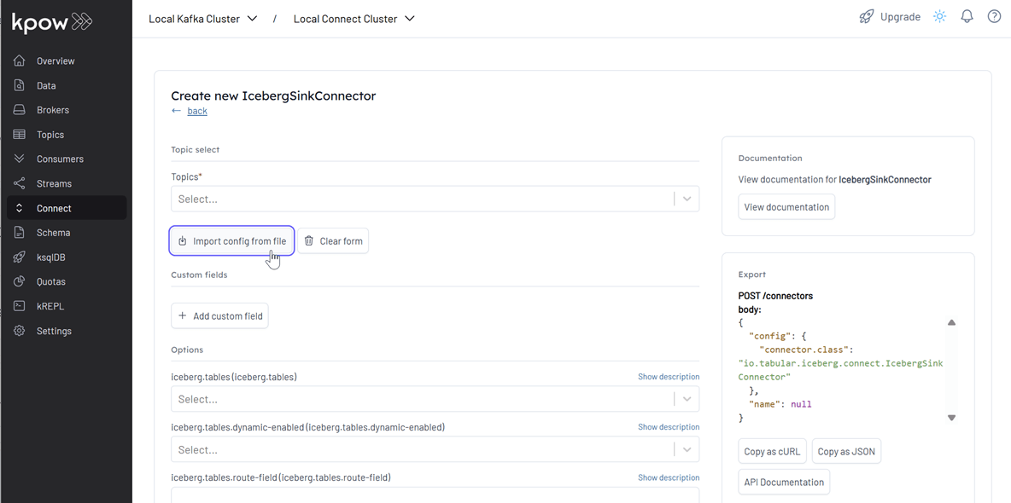Go to Overview page
This screenshot has height=503, width=1011.
(x=56, y=61)
